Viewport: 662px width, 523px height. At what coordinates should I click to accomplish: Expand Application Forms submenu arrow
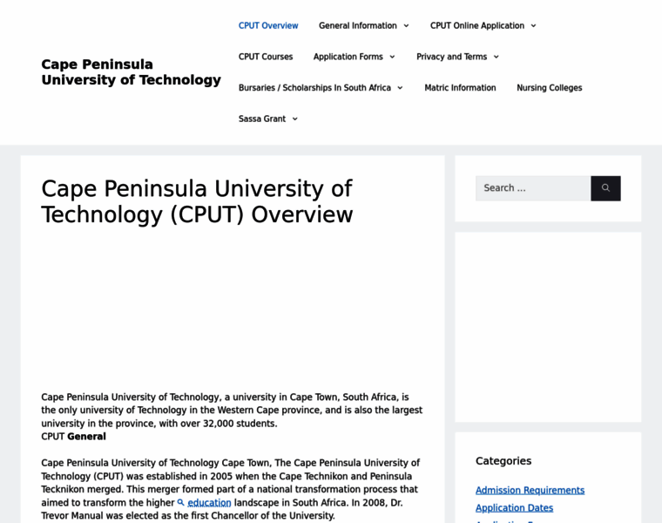392,57
